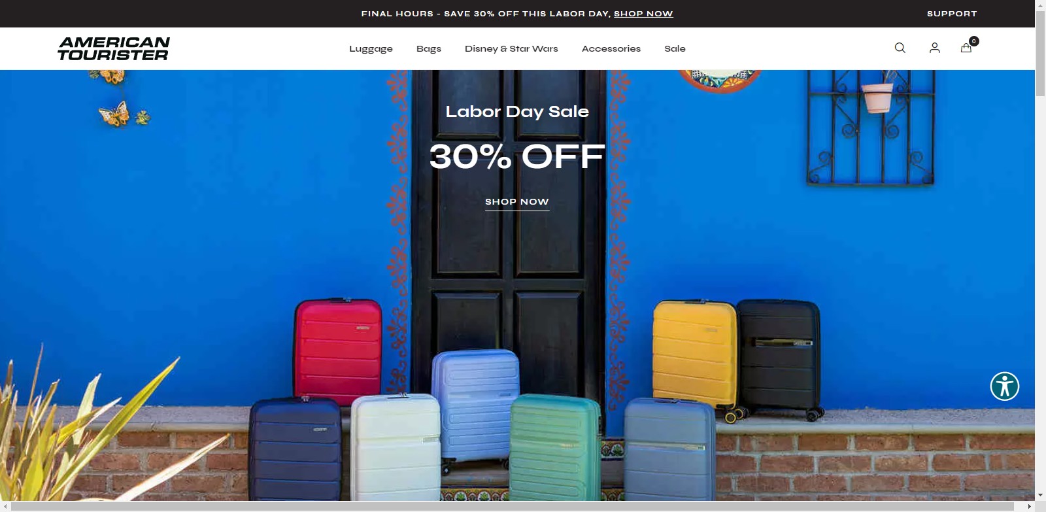The height and width of the screenshot is (512, 1046).
Task: Click the American Tourister logo
Action: (114, 48)
